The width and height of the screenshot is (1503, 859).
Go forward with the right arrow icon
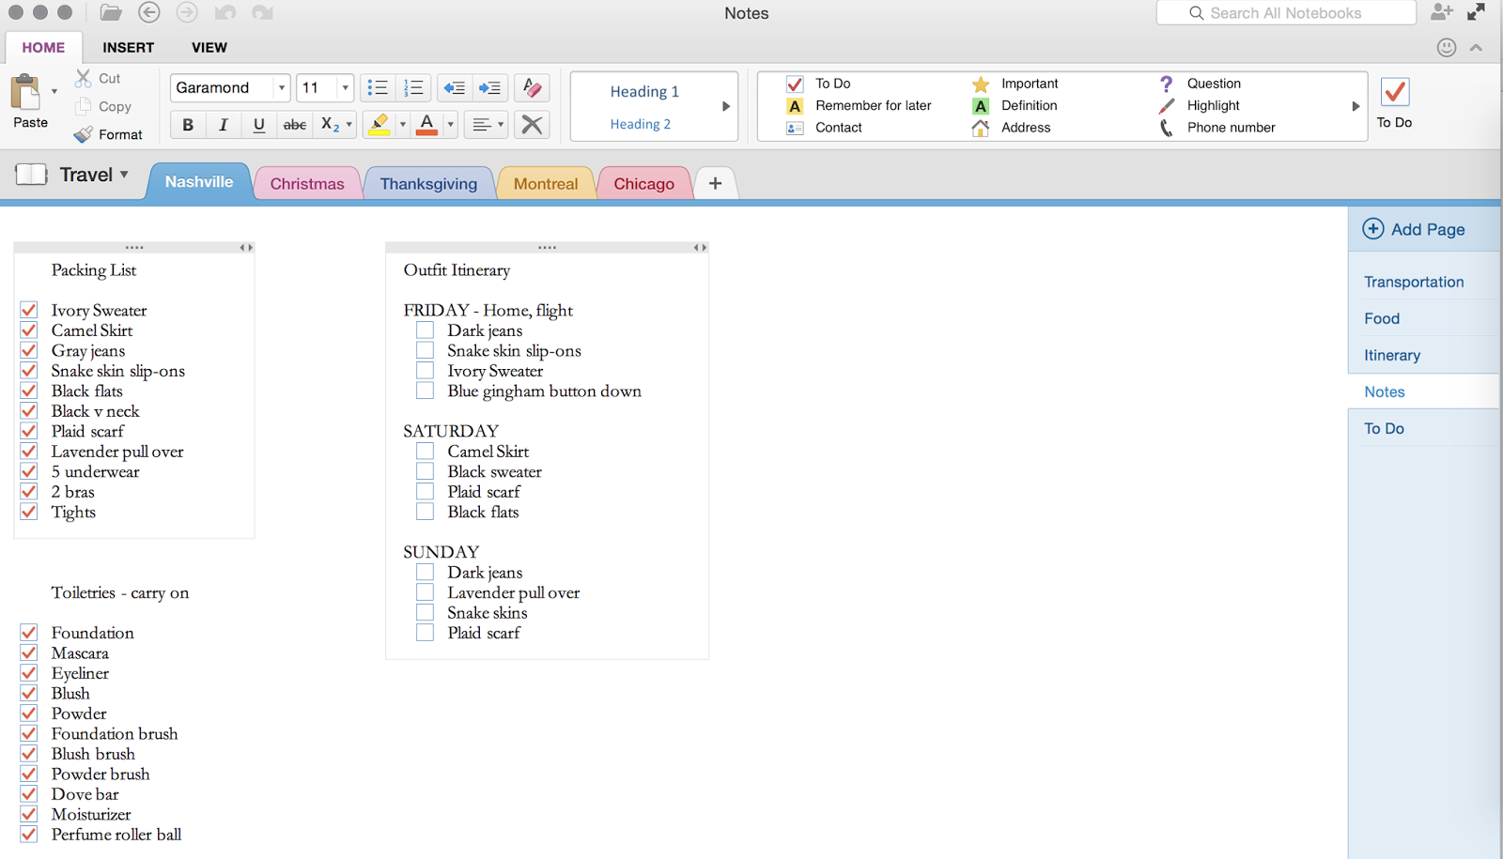click(187, 12)
